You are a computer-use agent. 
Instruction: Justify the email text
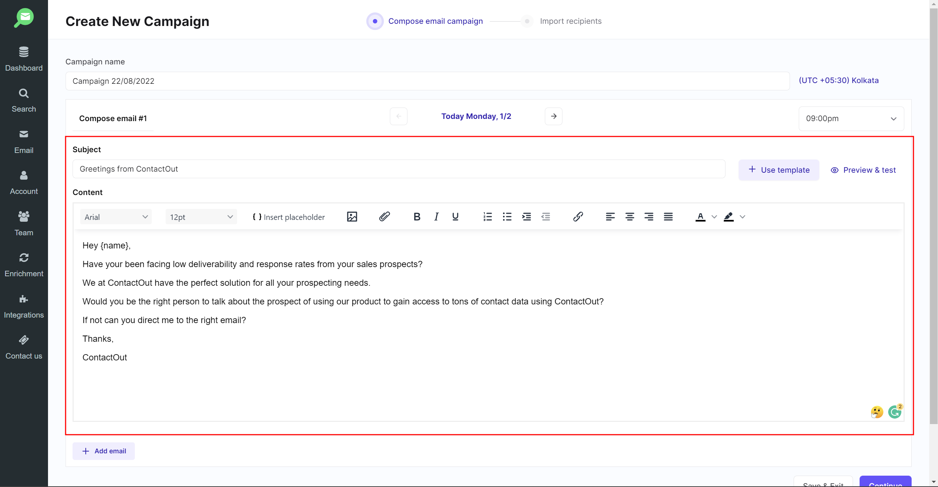tap(668, 217)
